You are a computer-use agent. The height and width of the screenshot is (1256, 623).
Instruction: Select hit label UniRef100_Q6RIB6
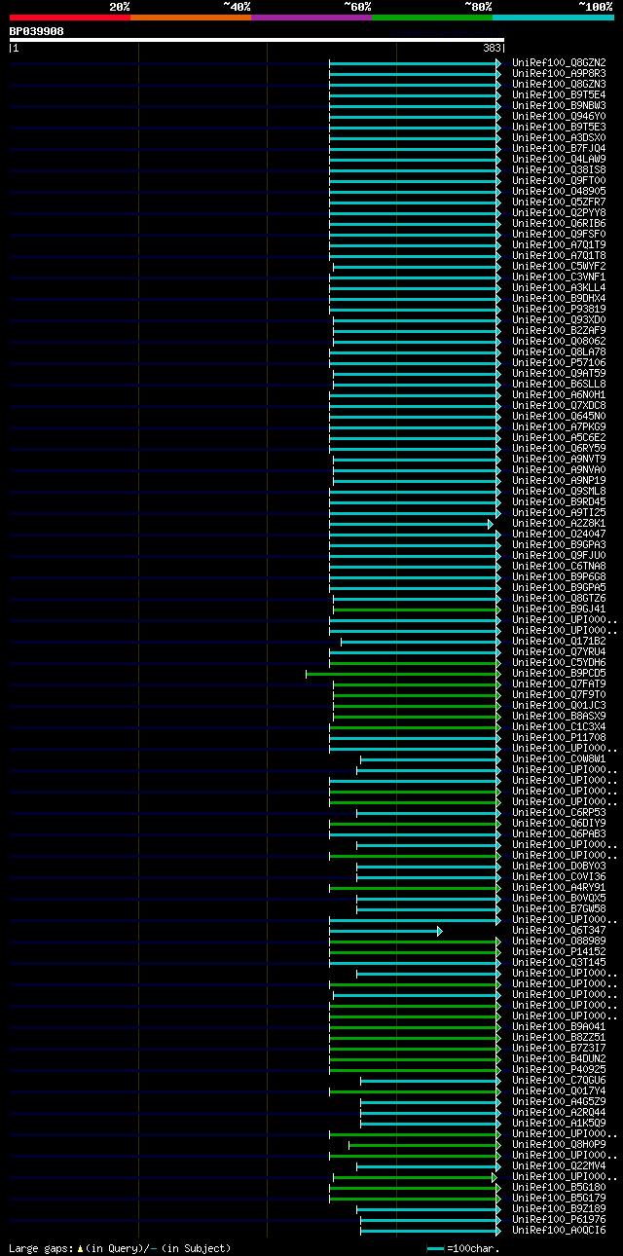point(559,223)
